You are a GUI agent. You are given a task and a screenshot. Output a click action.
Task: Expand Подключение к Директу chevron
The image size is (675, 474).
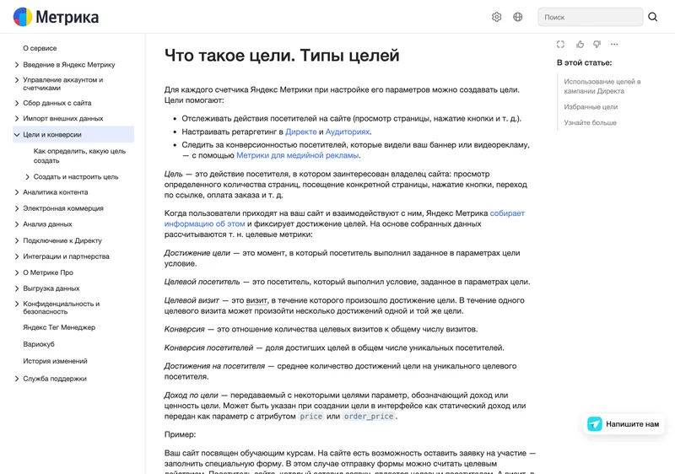[x=17, y=240]
